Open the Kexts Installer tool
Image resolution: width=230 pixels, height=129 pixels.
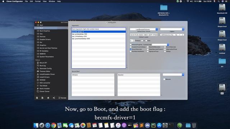(45, 89)
